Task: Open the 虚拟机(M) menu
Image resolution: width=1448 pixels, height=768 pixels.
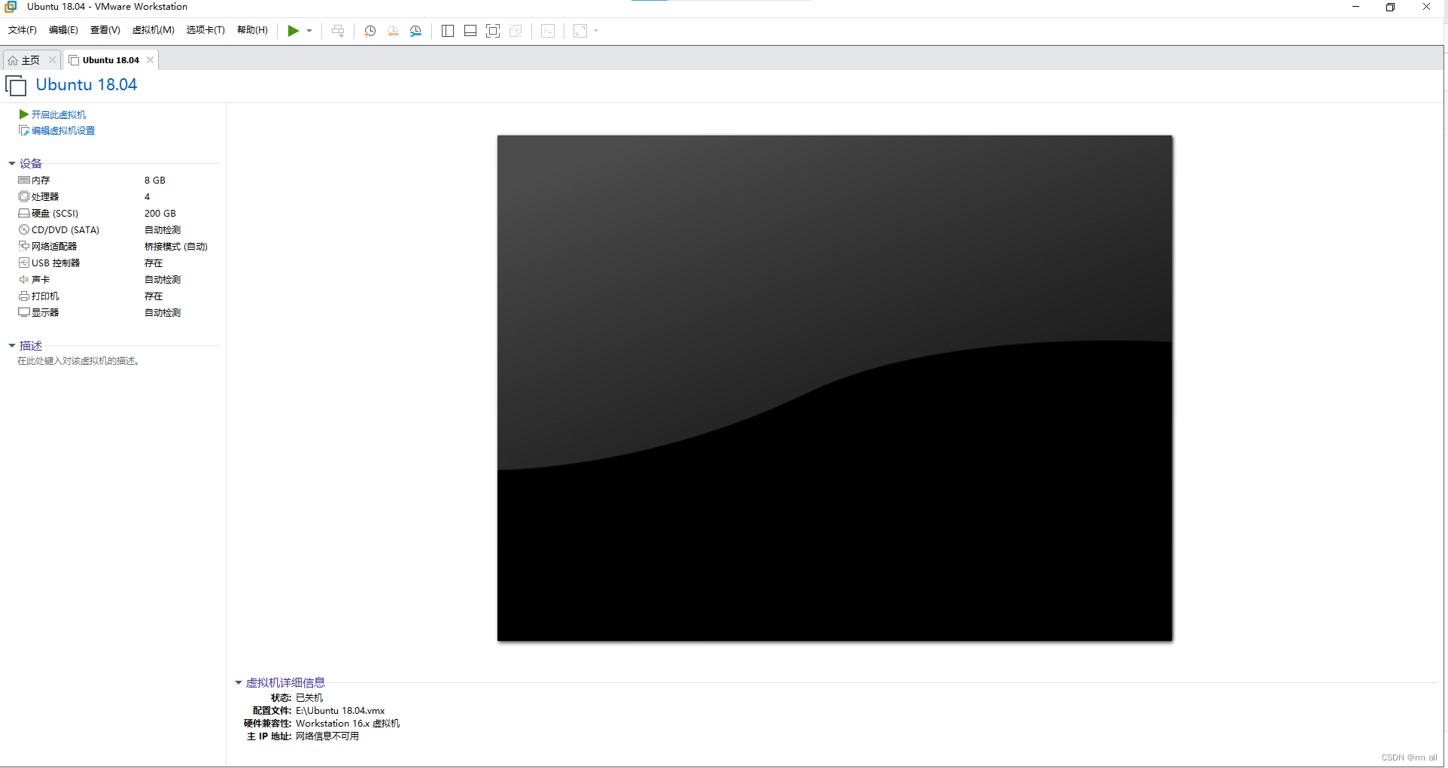Action: click(154, 30)
